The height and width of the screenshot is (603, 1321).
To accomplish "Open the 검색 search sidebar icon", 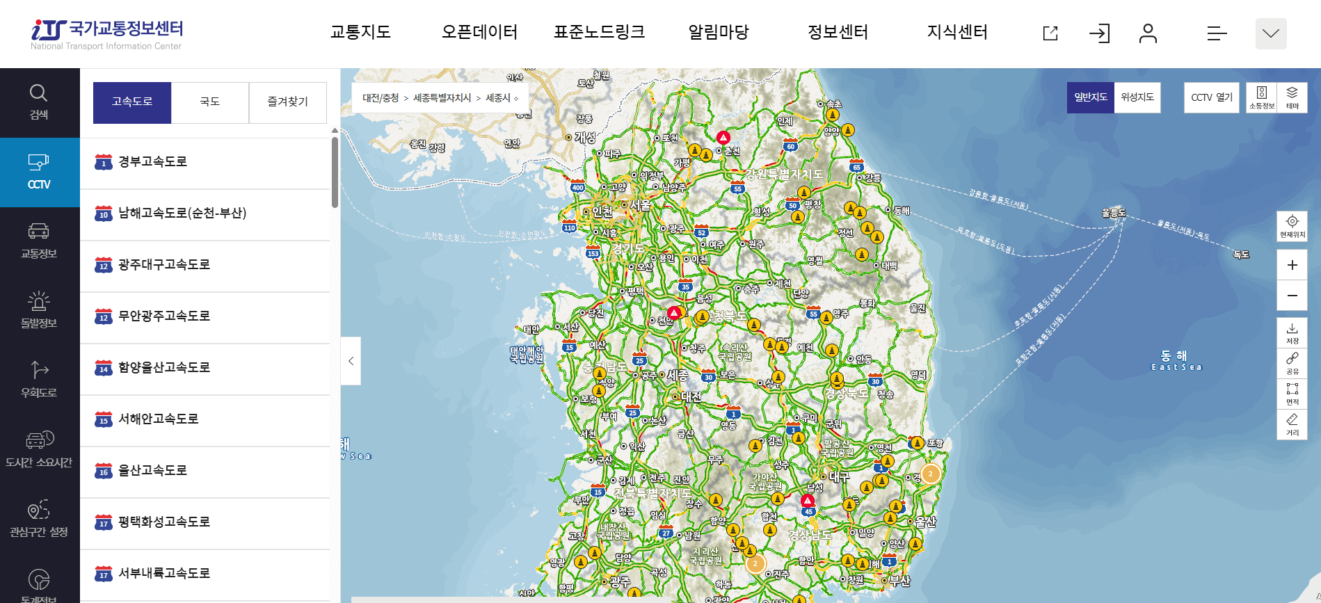I will pos(39,102).
